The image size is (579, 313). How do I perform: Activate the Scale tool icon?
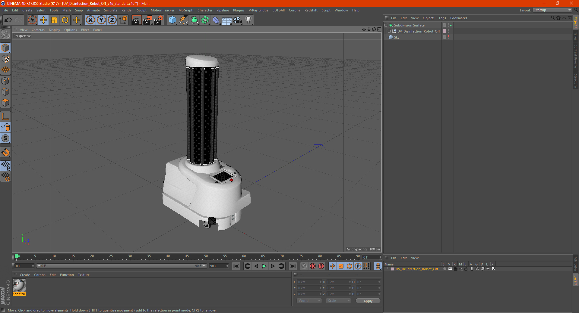tap(54, 20)
